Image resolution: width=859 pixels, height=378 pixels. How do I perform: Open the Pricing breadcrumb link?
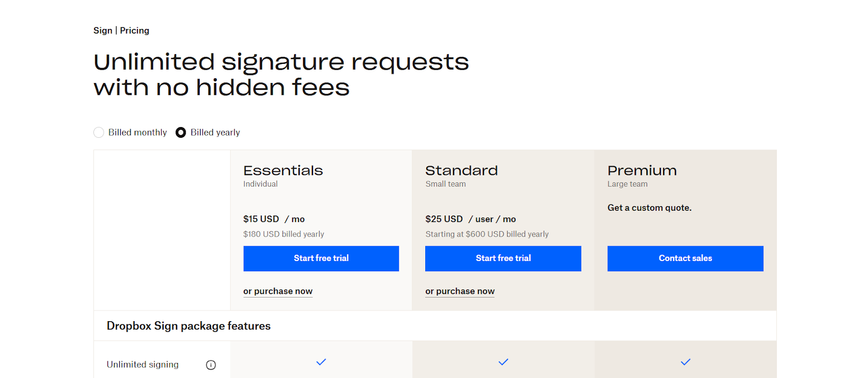pyautogui.click(x=134, y=30)
